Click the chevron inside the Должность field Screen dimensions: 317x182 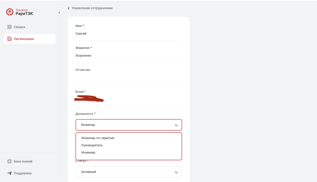(x=176, y=125)
